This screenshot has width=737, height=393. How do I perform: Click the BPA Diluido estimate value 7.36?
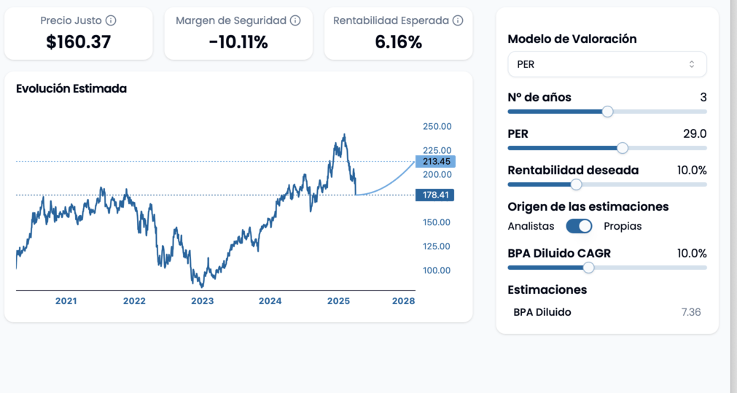click(690, 312)
